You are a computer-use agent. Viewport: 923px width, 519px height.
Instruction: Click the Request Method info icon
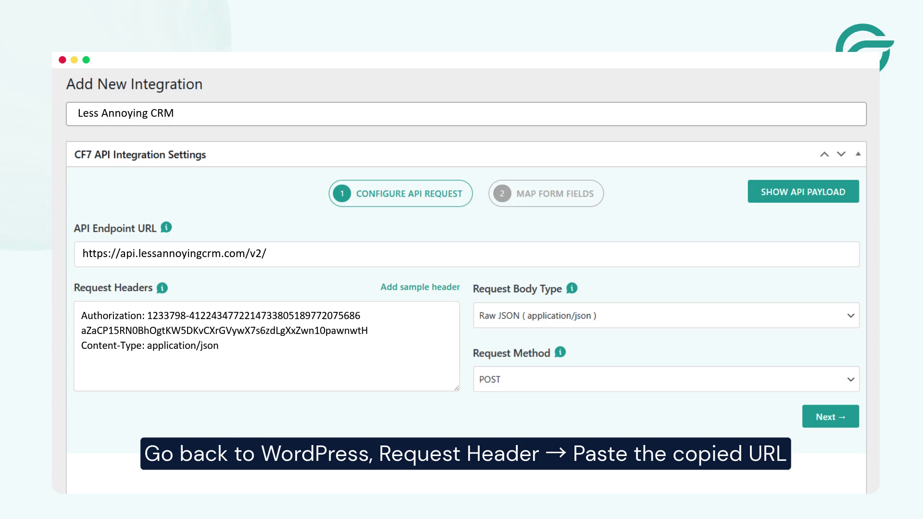(x=560, y=352)
